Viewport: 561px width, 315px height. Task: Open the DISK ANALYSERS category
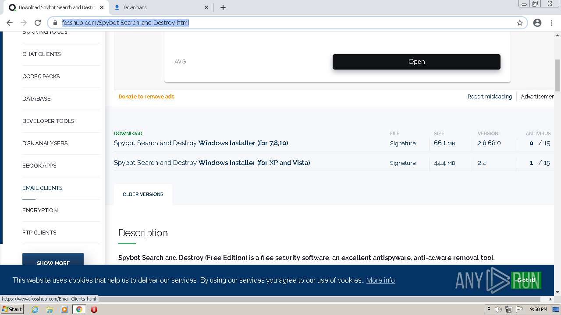[x=45, y=143]
